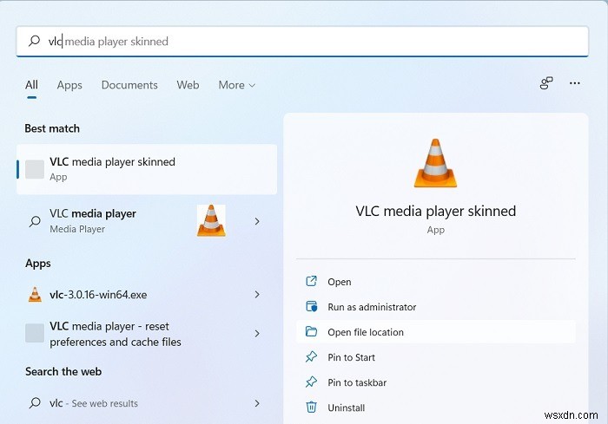Click the Open action icon

tap(311, 281)
